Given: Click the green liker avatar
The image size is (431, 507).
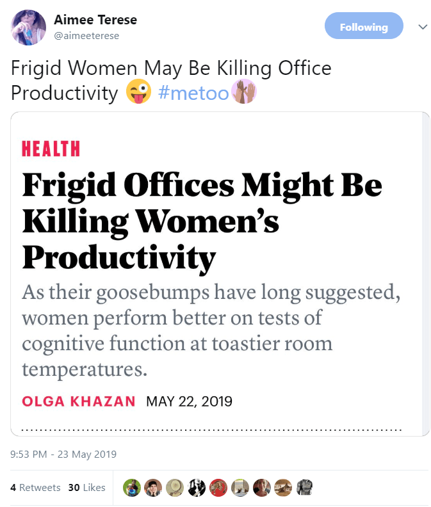Looking at the screenshot, I should point(131,487).
